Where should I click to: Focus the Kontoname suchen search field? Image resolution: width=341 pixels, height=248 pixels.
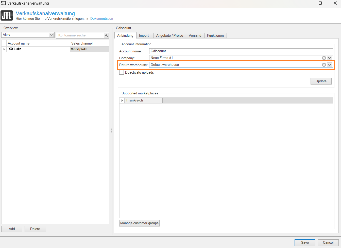80,35
